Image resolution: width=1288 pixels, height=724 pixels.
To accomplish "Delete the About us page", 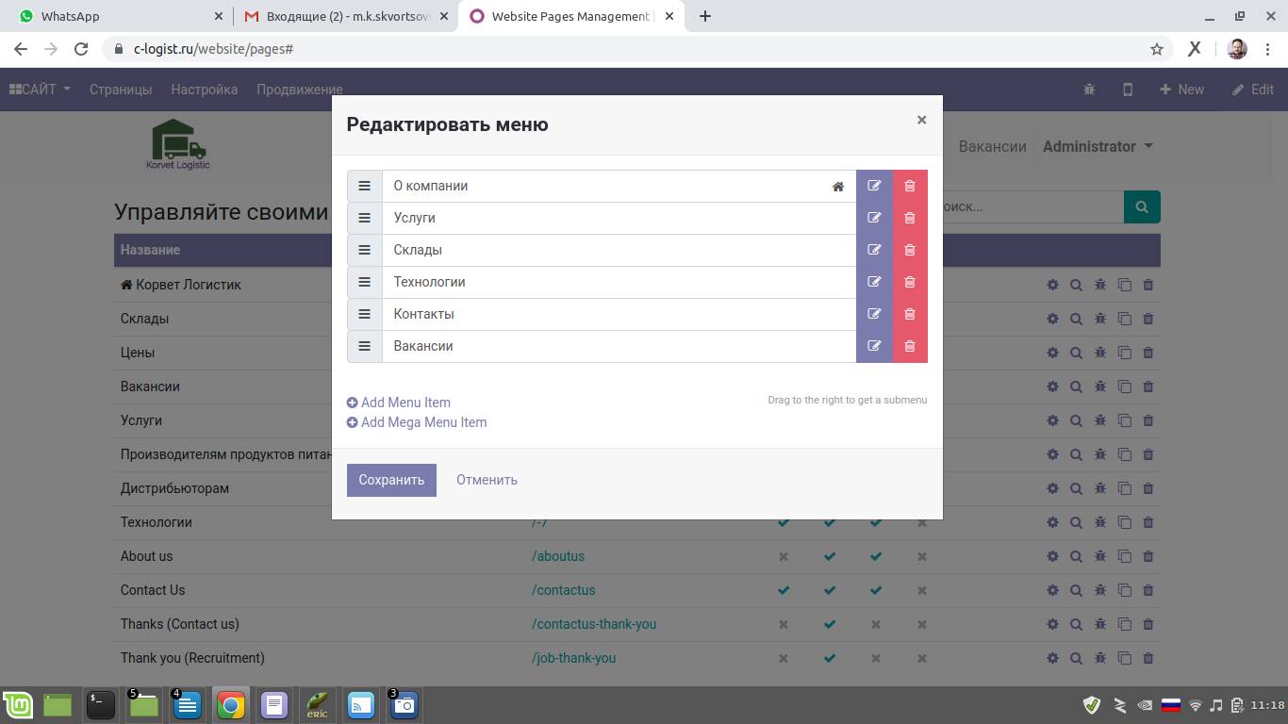I will click(x=1148, y=556).
